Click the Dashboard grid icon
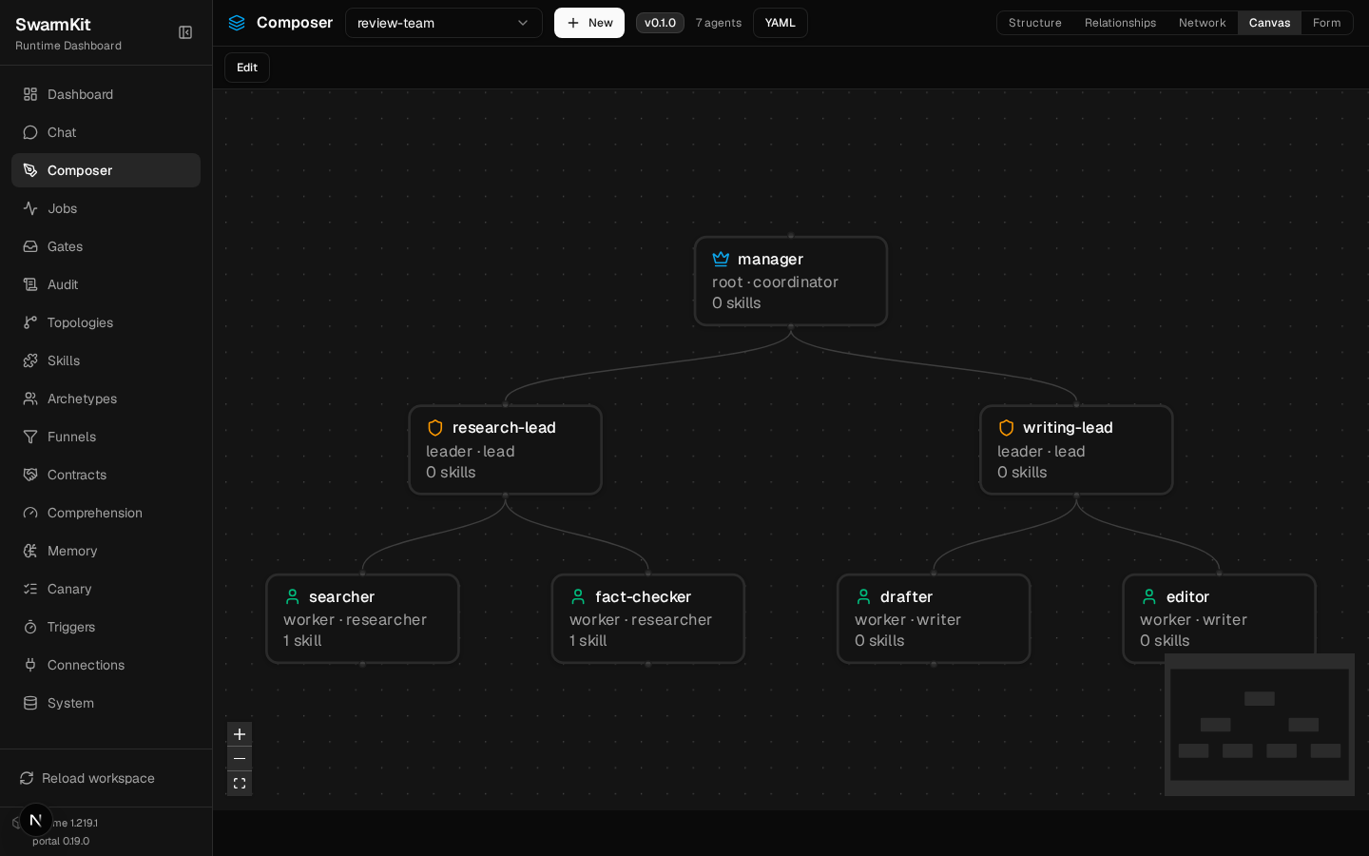The image size is (1369, 856). pos(30,94)
